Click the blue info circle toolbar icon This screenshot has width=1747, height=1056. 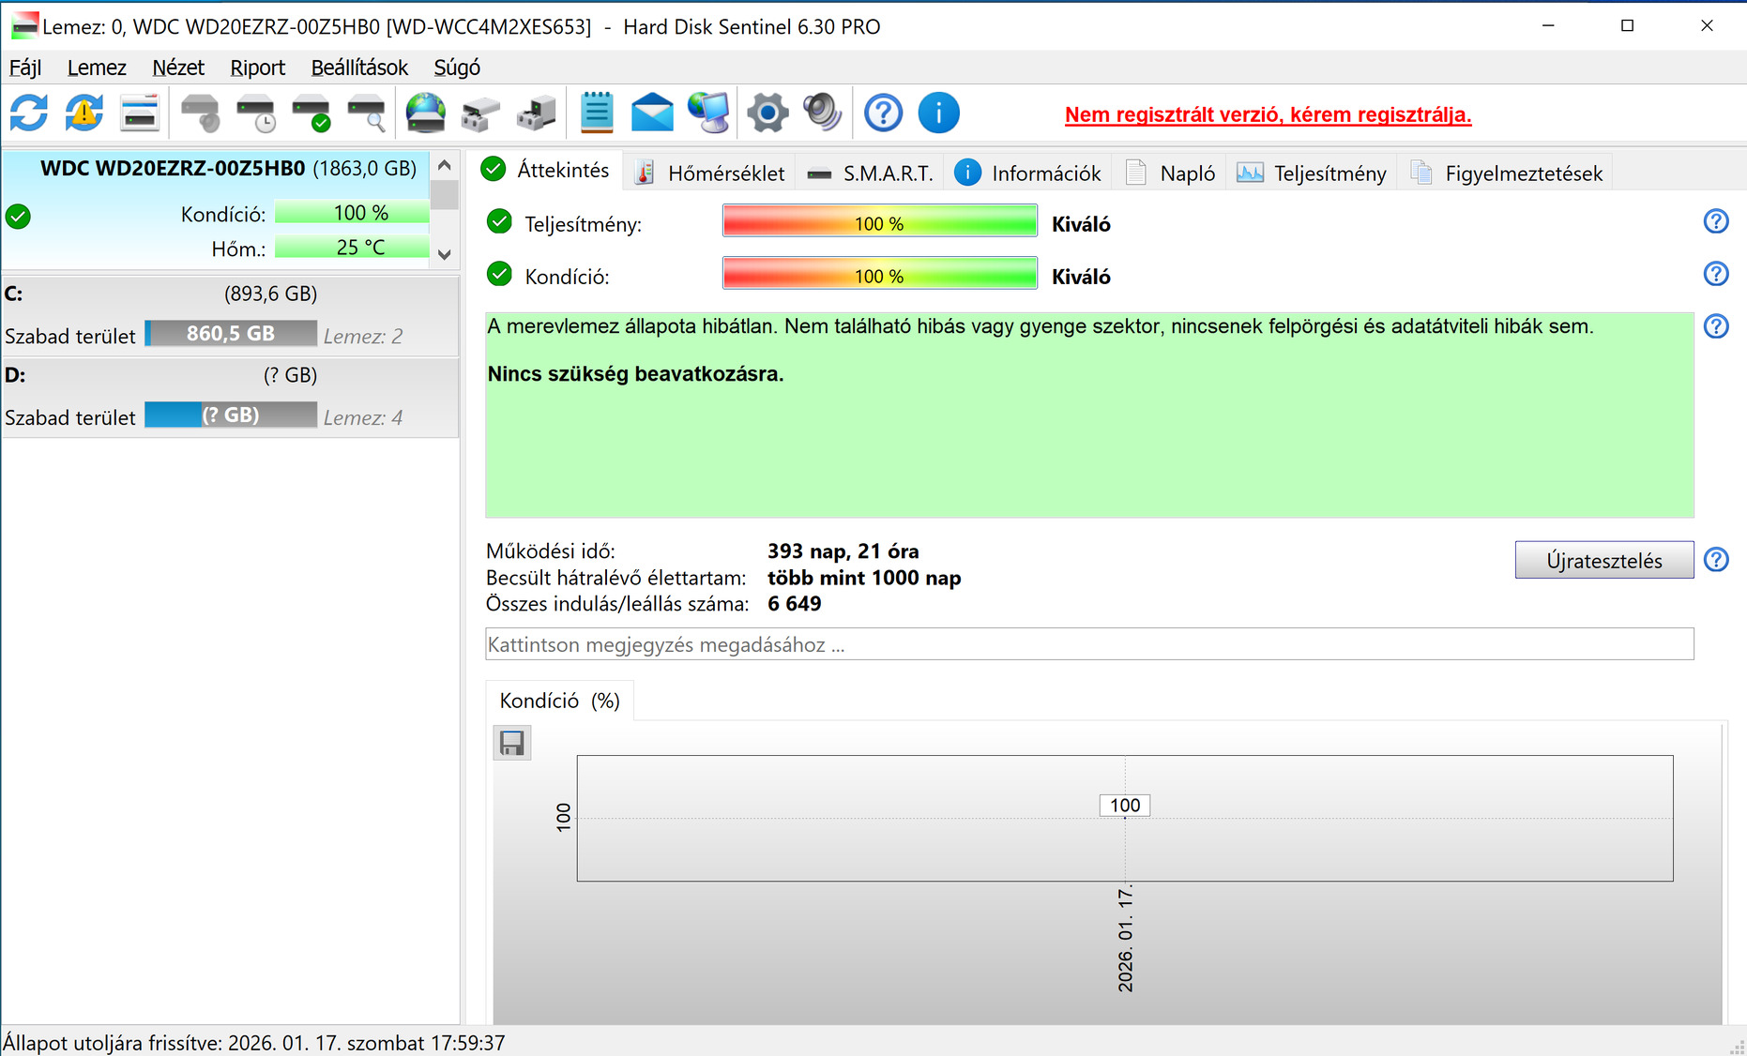[938, 113]
